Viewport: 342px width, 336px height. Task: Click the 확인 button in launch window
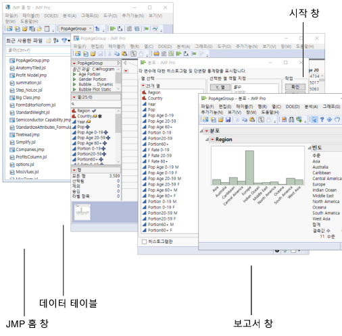[x=295, y=87]
